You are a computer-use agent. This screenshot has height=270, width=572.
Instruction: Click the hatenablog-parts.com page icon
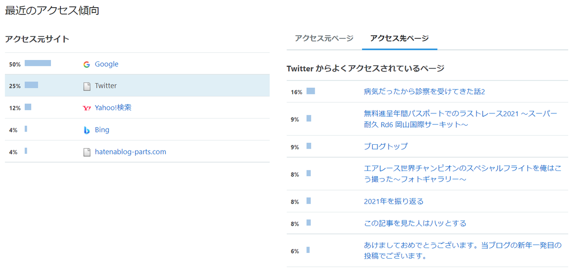click(x=87, y=152)
